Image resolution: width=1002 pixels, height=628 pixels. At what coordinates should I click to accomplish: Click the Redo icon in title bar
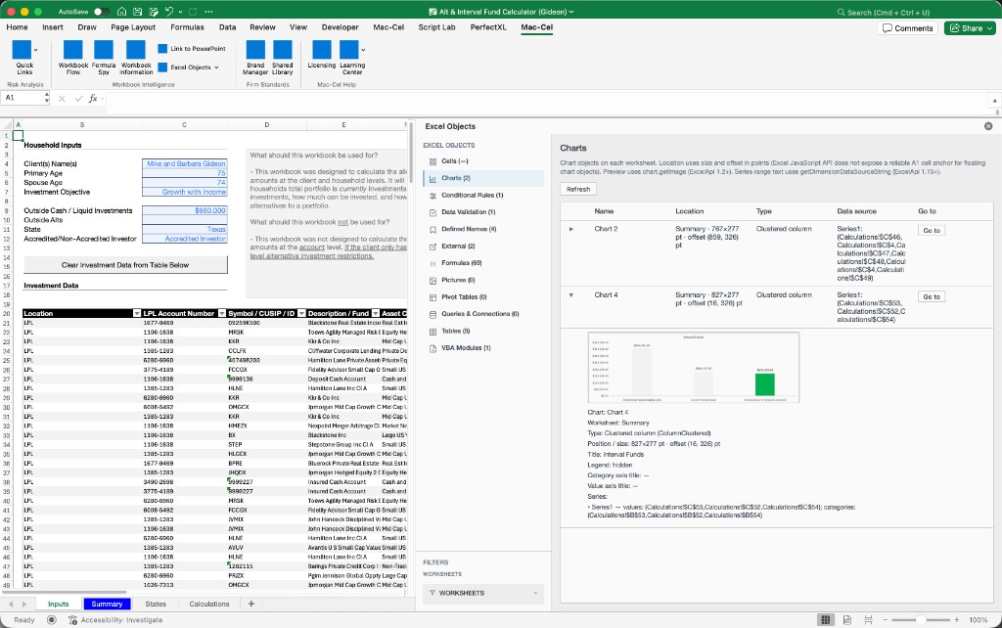(x=193, y=12)
